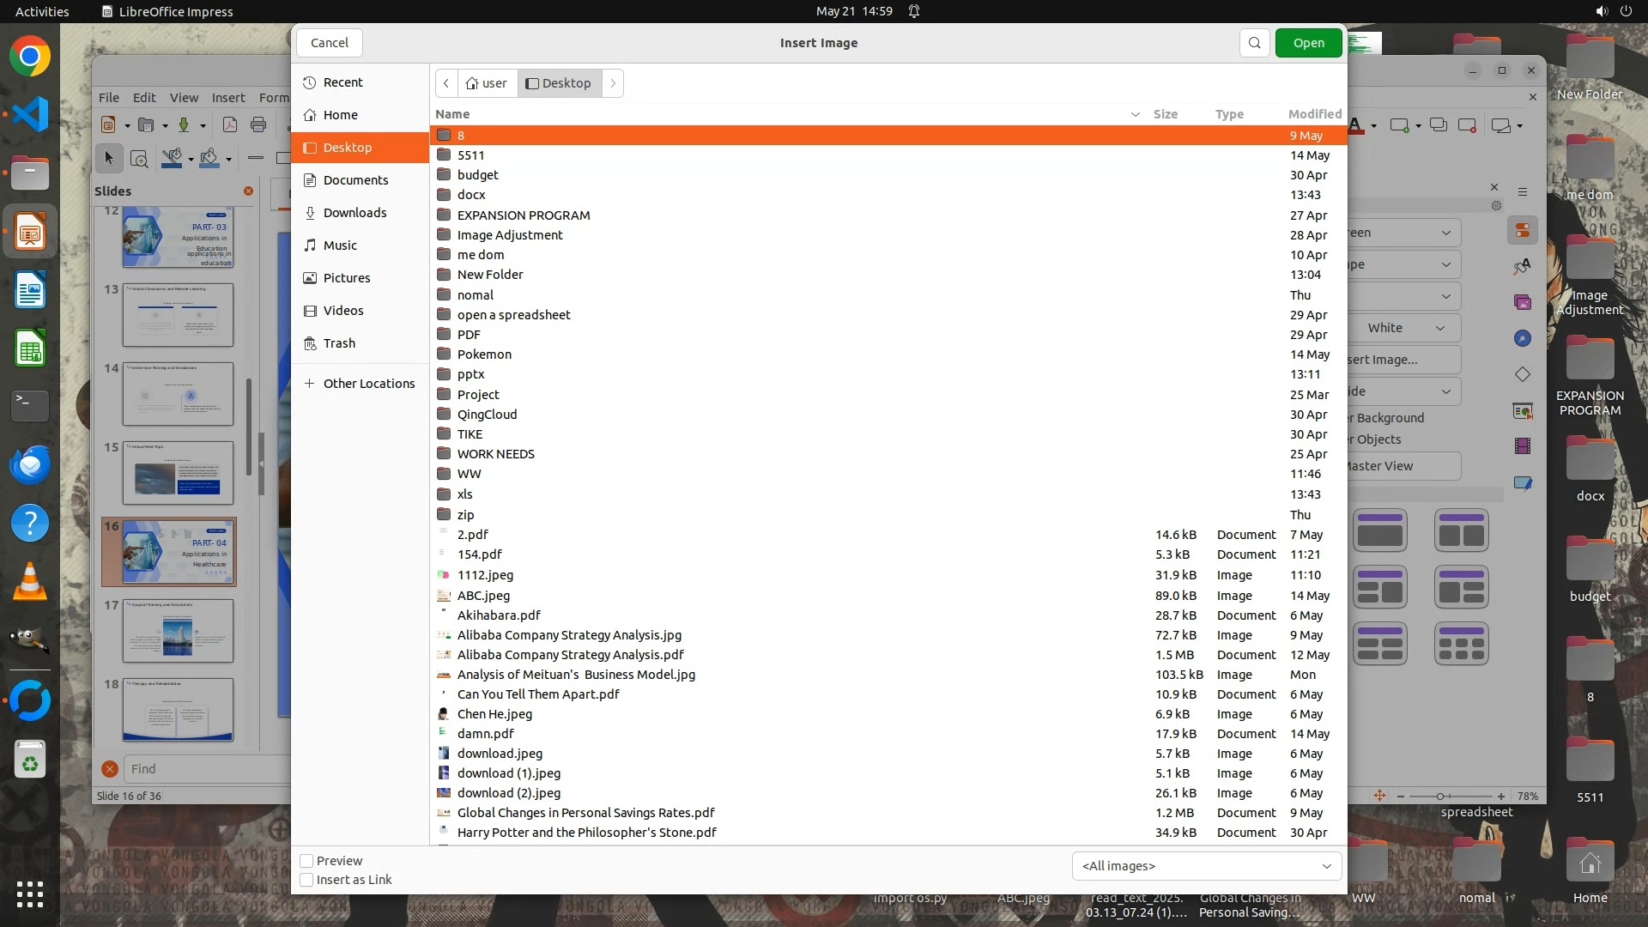The image size is (1648, 927).
Task: Select the Zoom & Pan tool in the toolbar
Action: [x=139, y=159]
